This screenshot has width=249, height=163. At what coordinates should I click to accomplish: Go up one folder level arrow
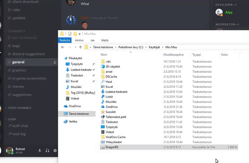pos(80,47)
